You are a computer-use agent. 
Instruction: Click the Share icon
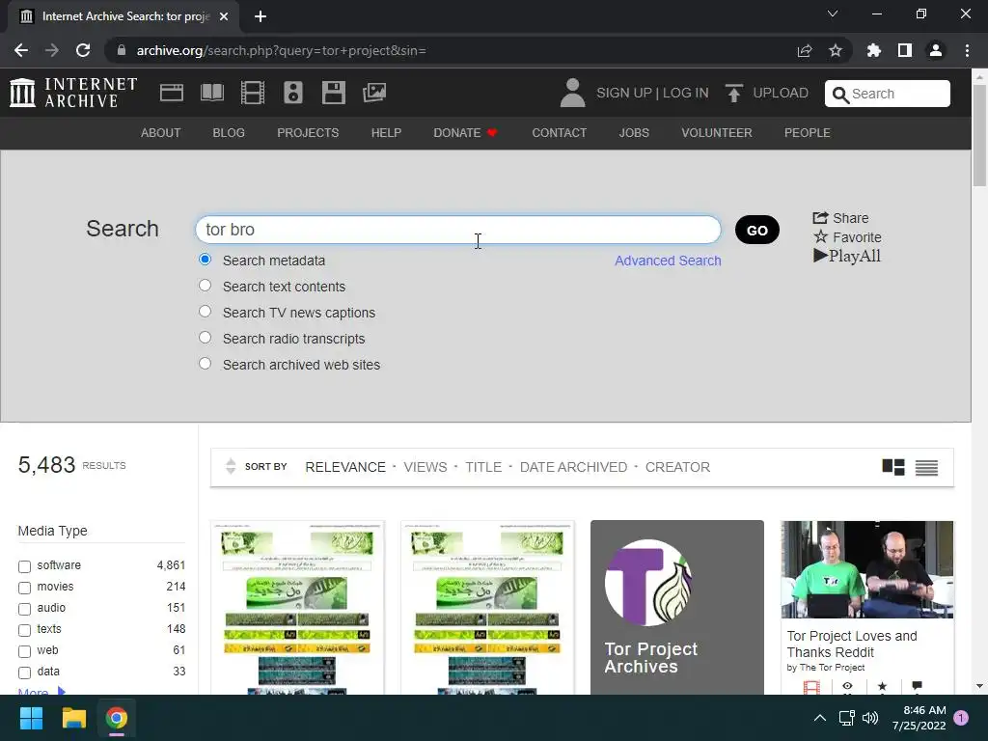coord(820,218)
